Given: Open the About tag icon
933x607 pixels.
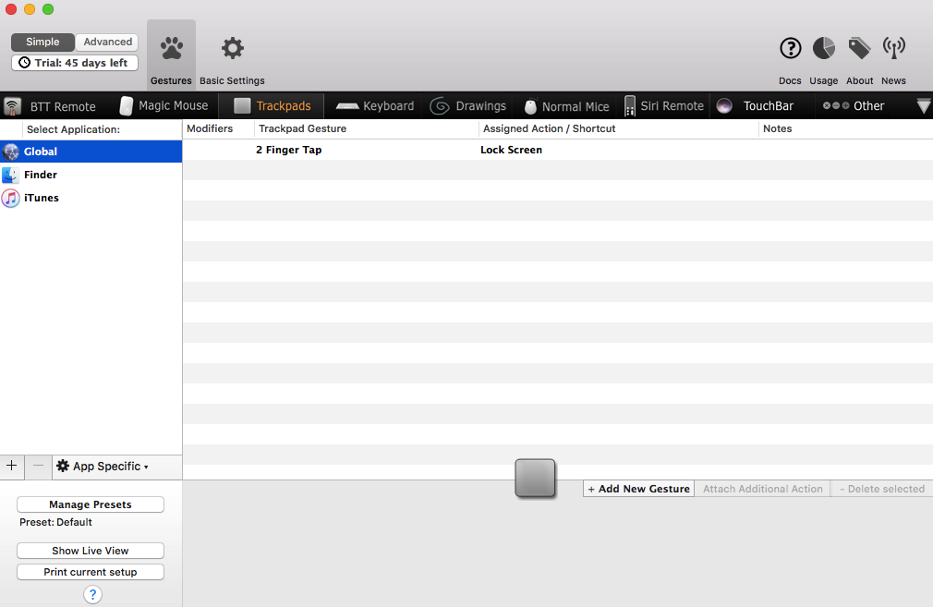Looking at the screenshot, I should [x=859, y=49].
